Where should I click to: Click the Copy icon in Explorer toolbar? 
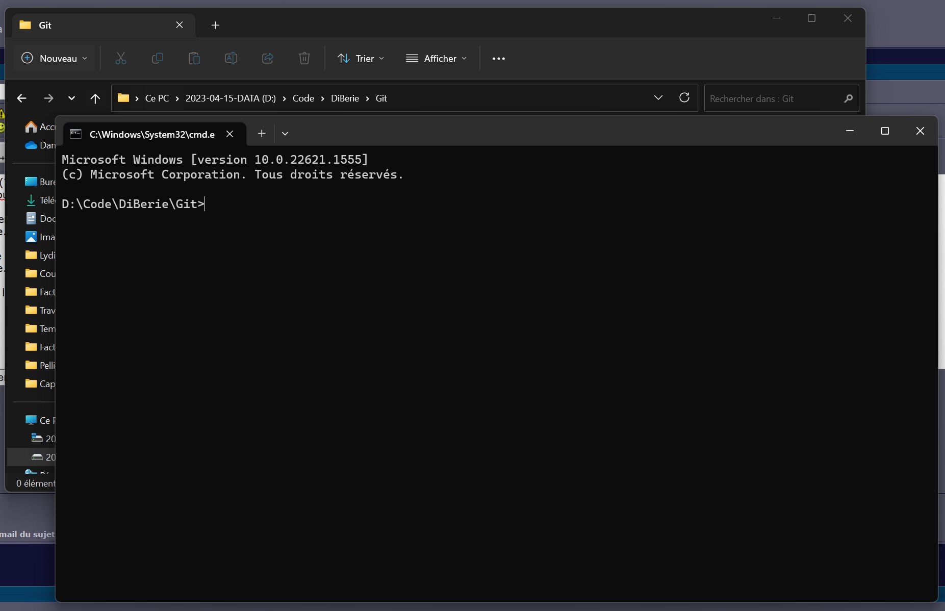158,59
